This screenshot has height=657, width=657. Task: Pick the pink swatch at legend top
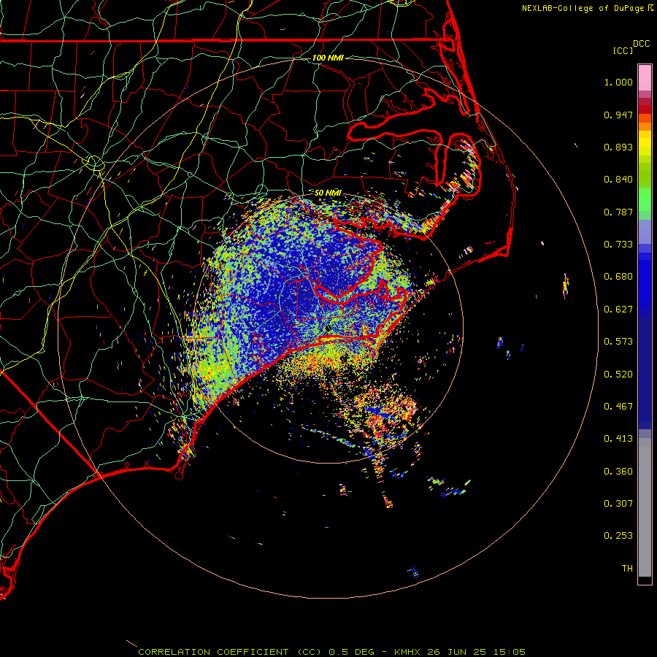click(645, 77)
